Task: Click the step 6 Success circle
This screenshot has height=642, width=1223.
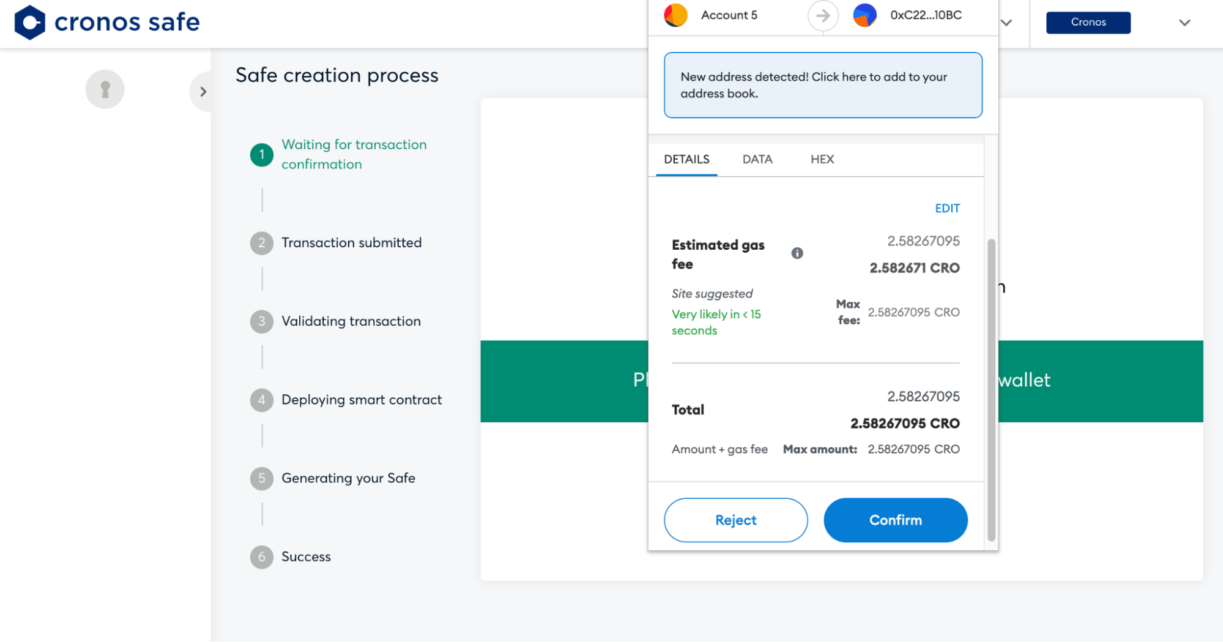Action: [262, 557]
